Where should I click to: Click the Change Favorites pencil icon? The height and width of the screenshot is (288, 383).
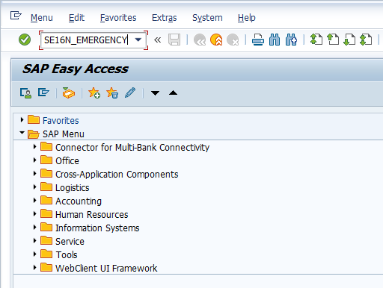pos(130,93)
